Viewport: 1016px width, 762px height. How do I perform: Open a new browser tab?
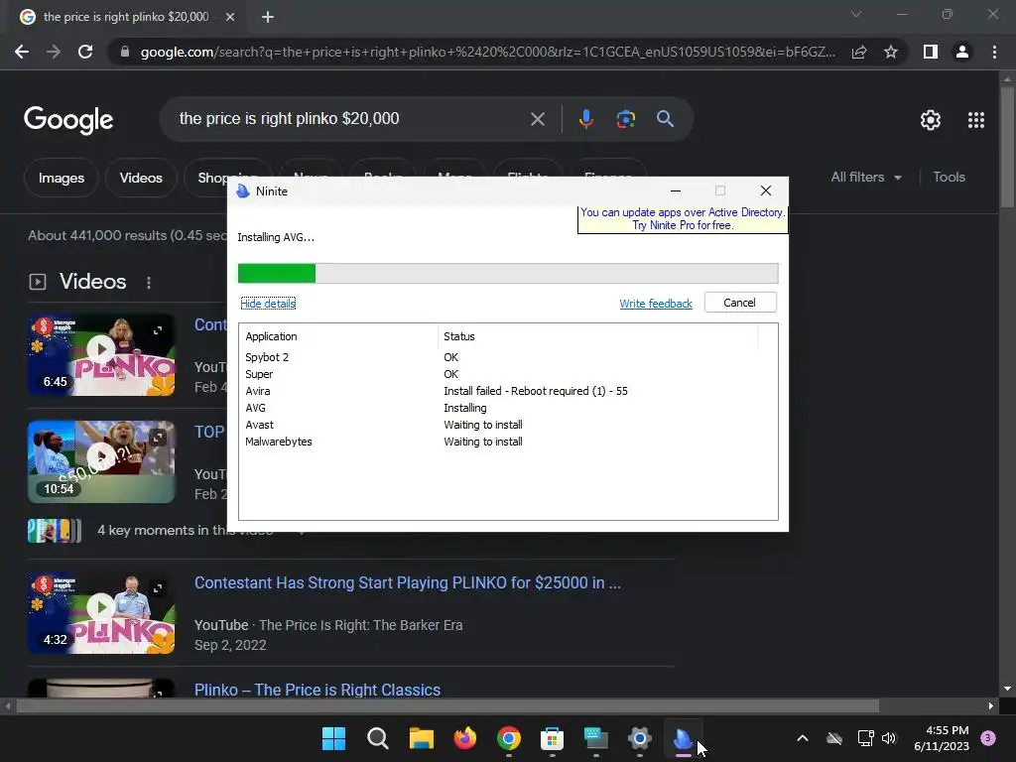tap(268, 17)
